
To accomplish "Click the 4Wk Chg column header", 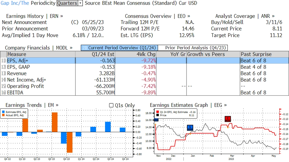I will point(135,54).
